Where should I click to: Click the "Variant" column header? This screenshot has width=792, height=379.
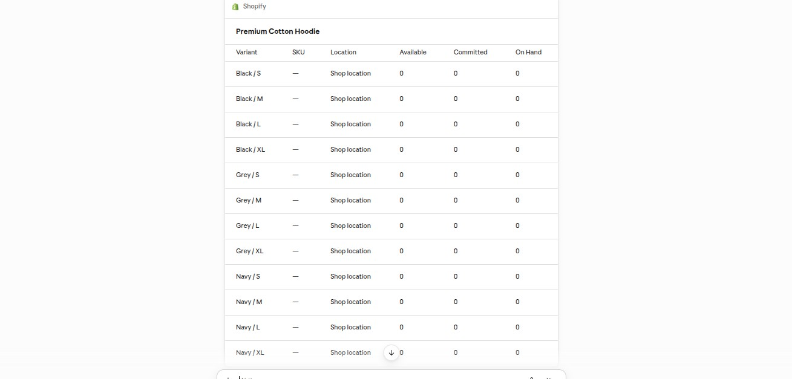tap(246, 53)
